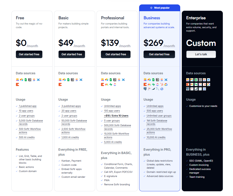
Task: Click the ClickUp icon in the Professional plan
Action: pyautogui.click(x=115, y=84)
